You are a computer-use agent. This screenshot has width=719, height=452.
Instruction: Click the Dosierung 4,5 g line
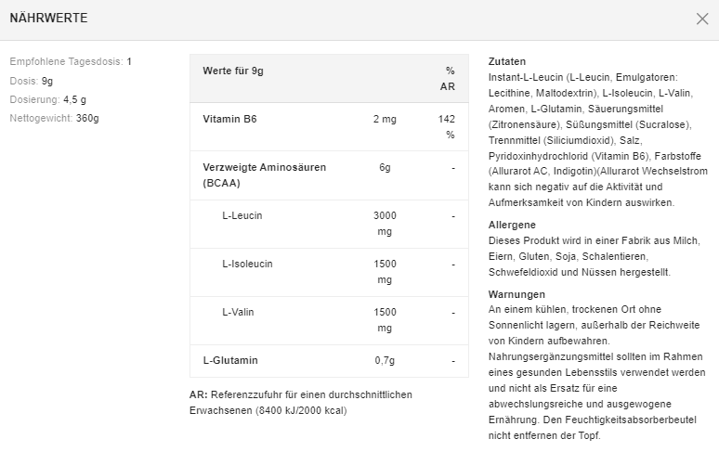47,99
